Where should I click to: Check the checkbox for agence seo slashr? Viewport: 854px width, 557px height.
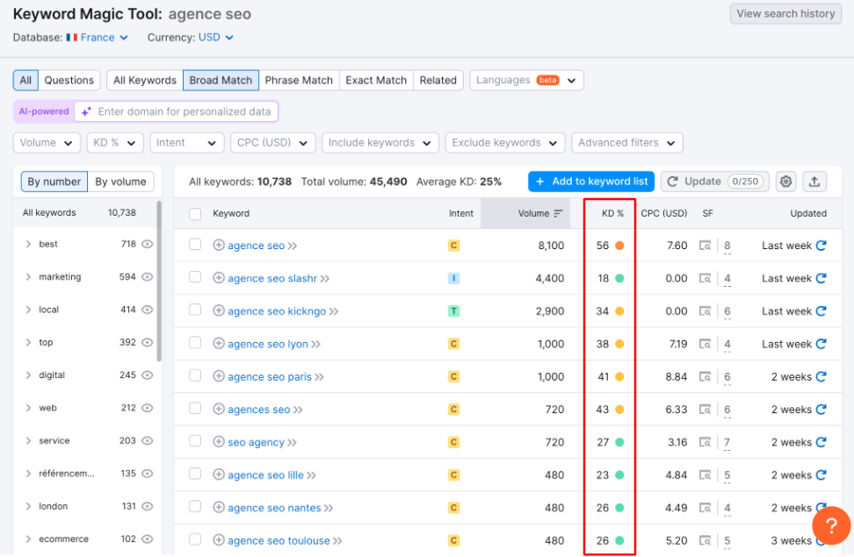click(195, 278)
